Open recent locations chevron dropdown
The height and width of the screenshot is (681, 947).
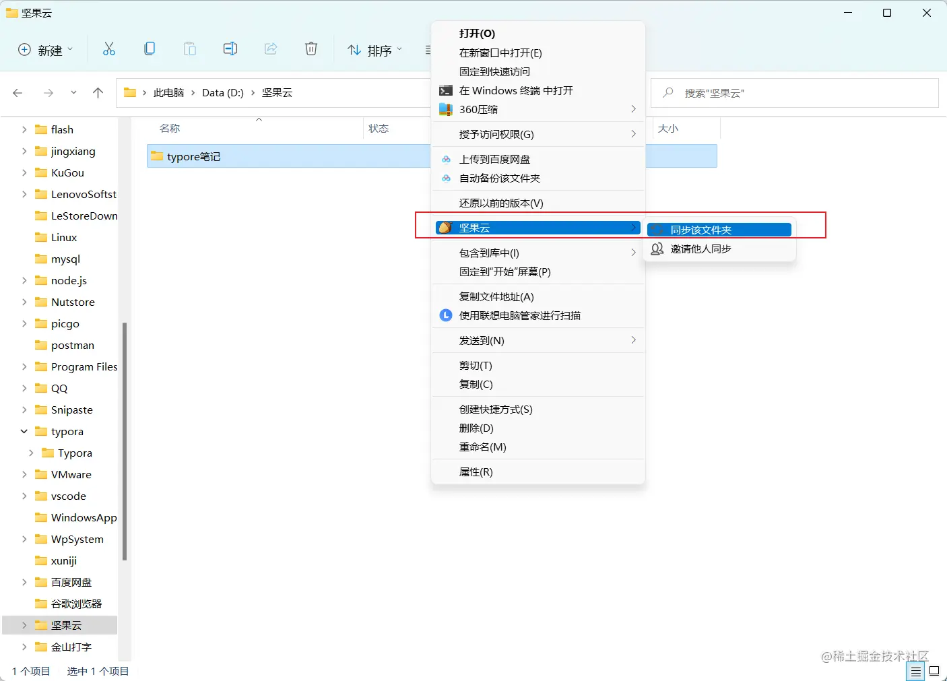point(73,93)
